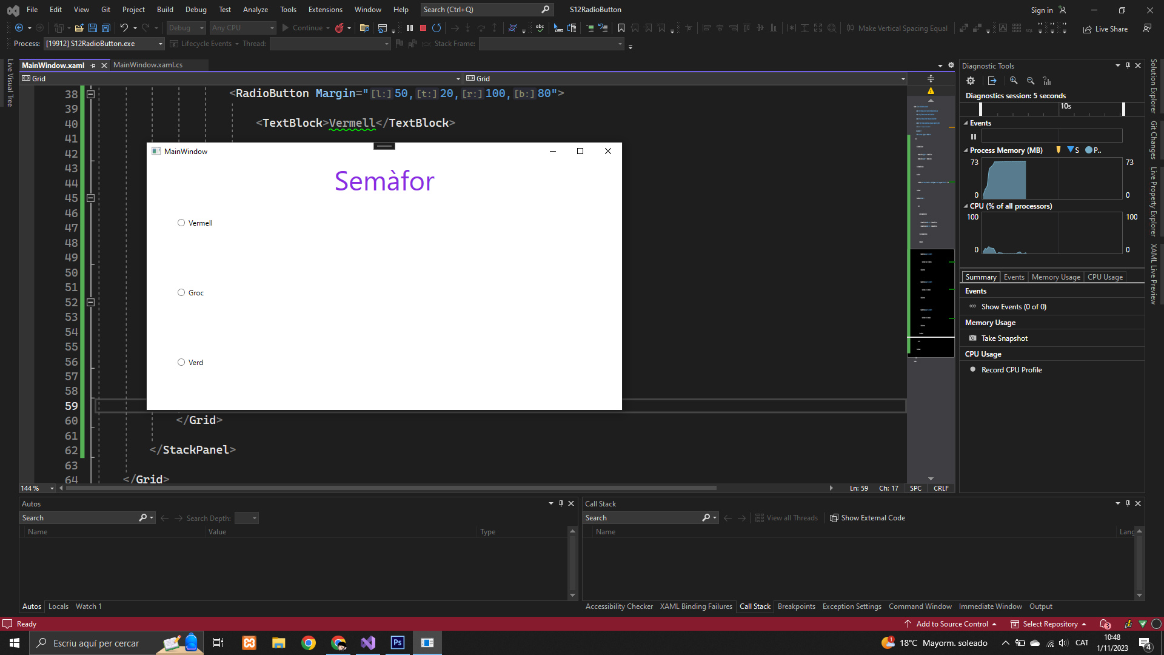Screen dimensions: 1164x655
Task: Select the Groc radio button
Action: tap(181, 293)
